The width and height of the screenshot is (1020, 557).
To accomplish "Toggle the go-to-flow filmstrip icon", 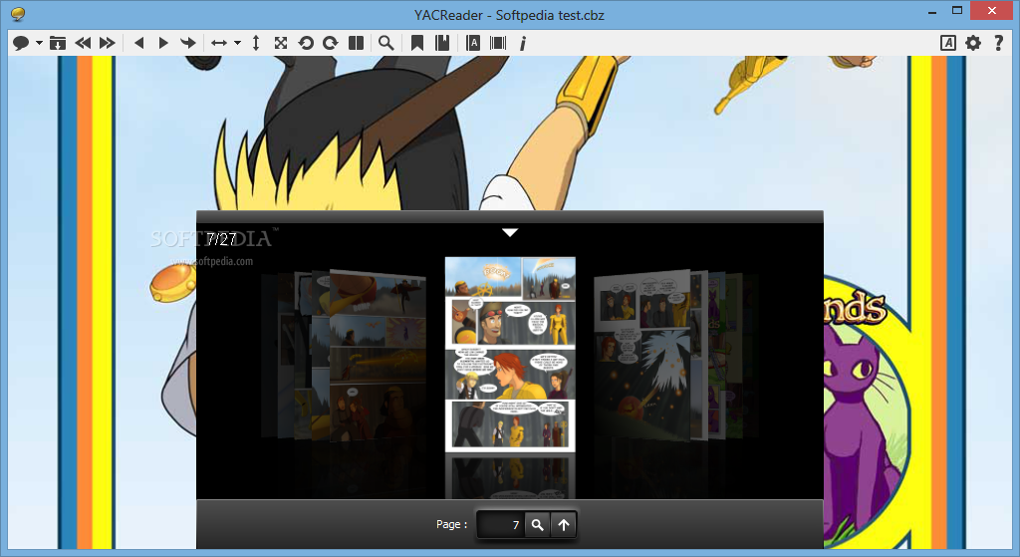I will coord(498,43).
